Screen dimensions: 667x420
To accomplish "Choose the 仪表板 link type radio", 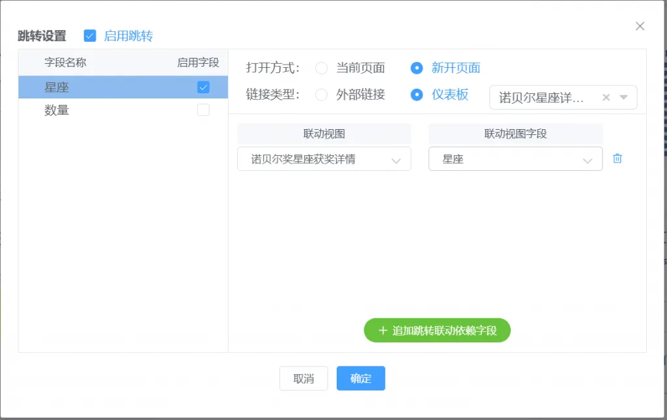I will 416,95.
